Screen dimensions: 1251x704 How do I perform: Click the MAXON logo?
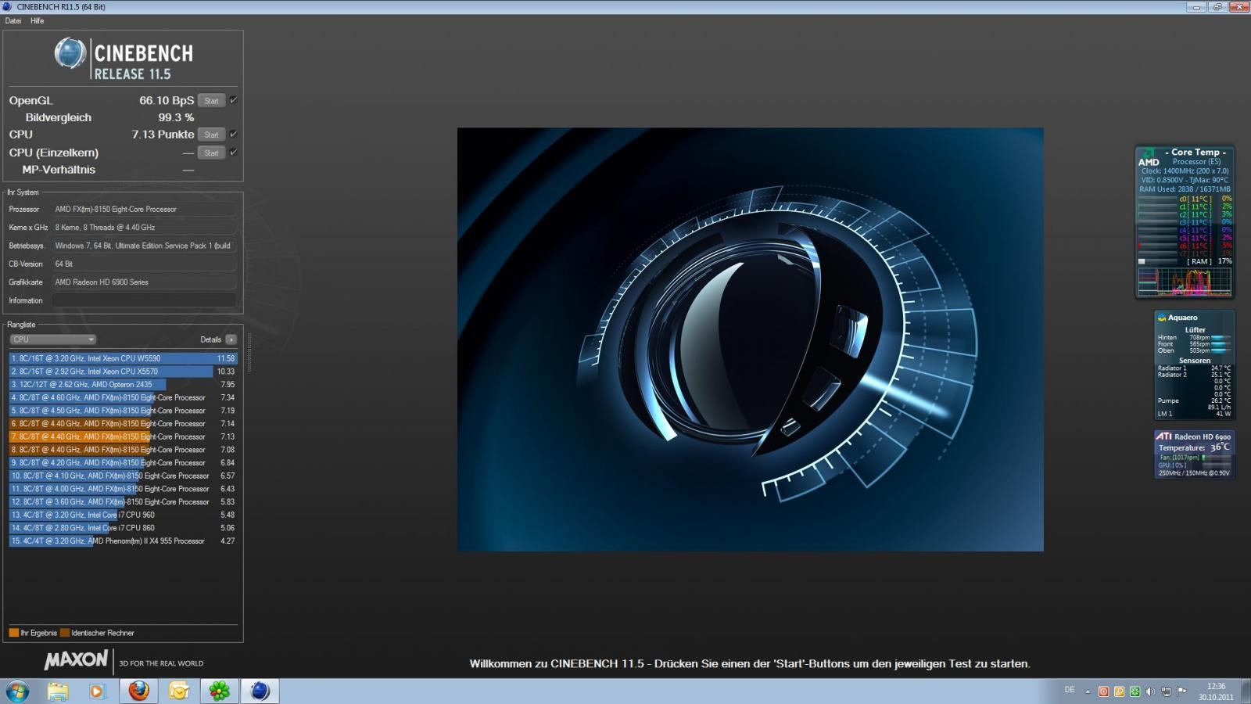[76, 660]
